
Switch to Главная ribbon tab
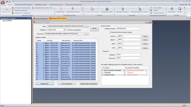coord(10,5)
